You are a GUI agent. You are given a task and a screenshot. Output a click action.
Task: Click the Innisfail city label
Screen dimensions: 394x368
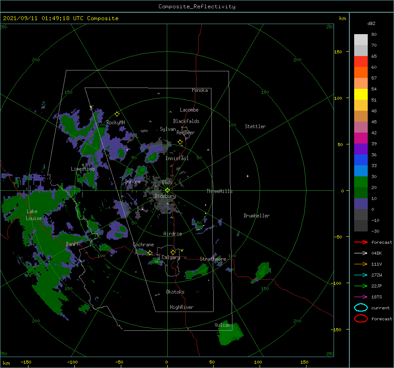click(x=177, y=158)
